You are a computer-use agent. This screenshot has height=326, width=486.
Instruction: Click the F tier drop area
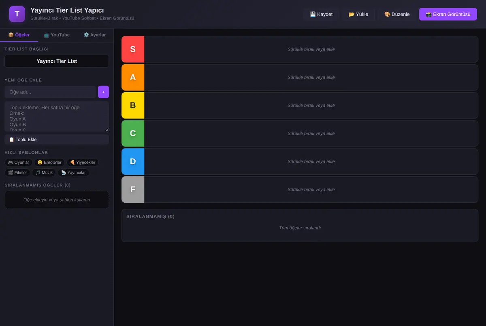[x=311, y=189]
